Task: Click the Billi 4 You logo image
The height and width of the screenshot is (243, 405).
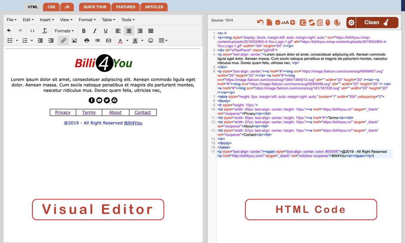Action: click(103, 63)
